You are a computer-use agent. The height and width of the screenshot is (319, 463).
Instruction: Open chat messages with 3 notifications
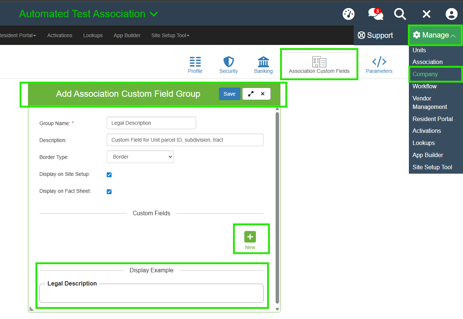pos(375,14)
